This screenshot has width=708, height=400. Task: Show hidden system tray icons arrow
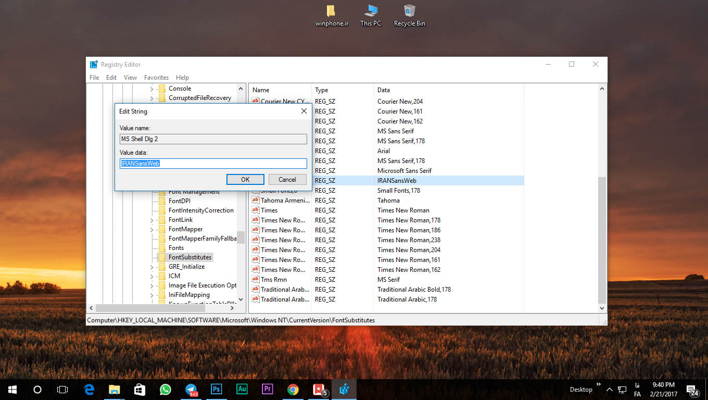pos(609,390)
